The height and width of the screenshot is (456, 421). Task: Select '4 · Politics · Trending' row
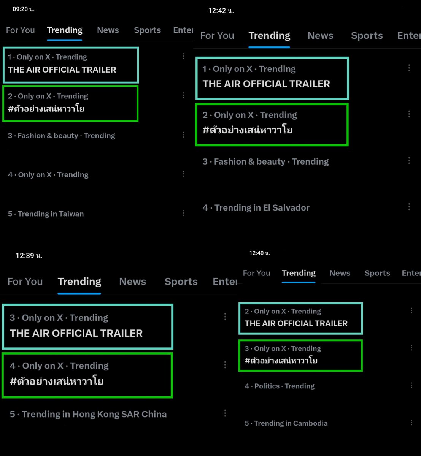point(280,386)
